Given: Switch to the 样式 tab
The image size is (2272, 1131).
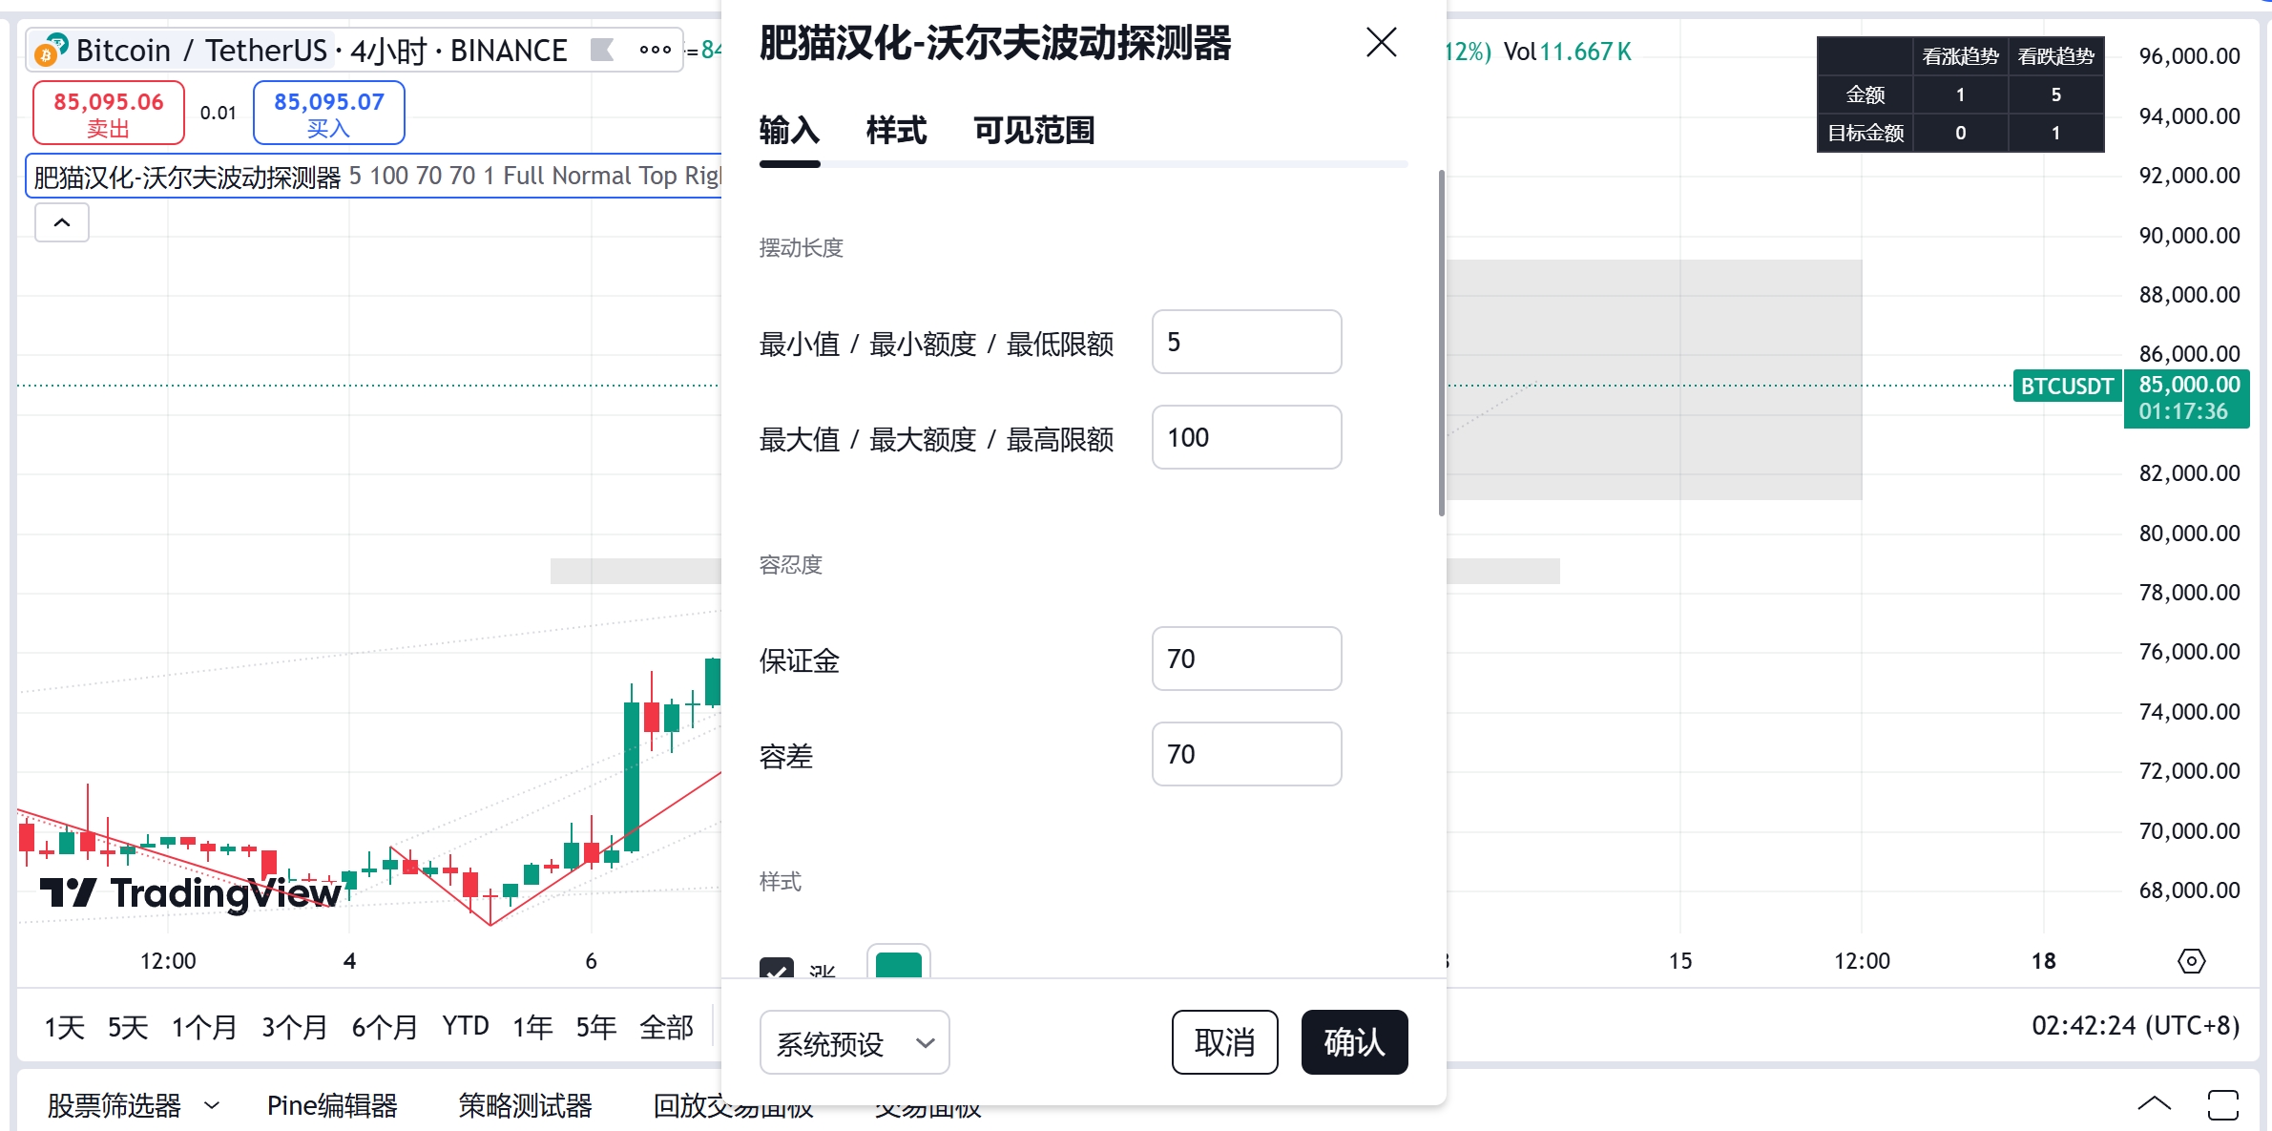Looking at the screenshot, I should click(x=896, y=131).
